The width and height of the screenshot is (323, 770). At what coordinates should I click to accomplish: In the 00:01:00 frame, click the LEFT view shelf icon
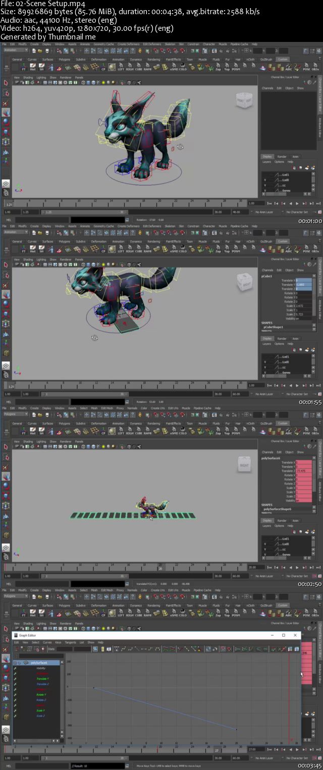[x=121, y=67]
